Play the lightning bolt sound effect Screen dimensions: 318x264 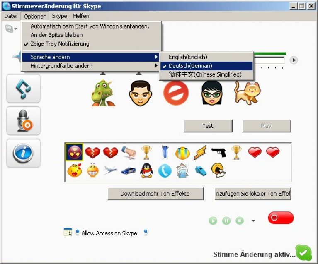(x=200, y=152)
